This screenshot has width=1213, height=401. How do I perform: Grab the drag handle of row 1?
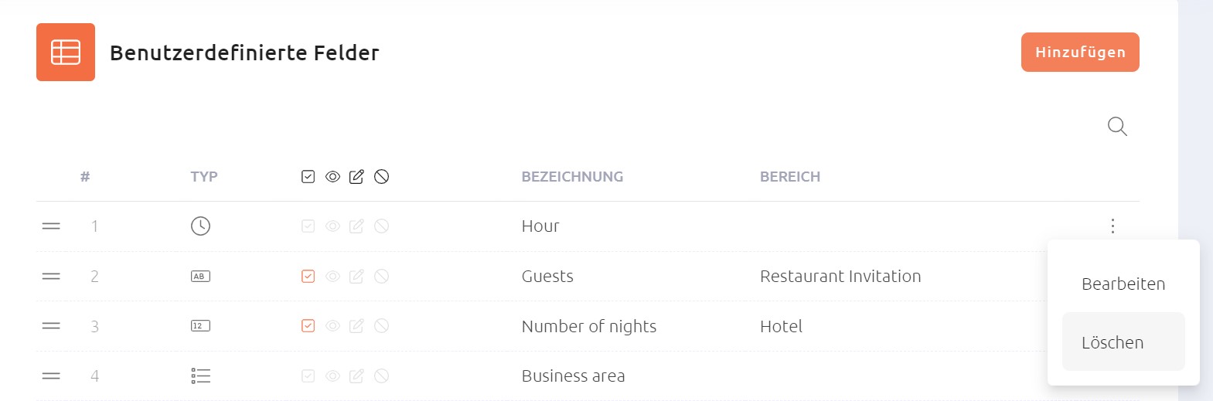51,226
